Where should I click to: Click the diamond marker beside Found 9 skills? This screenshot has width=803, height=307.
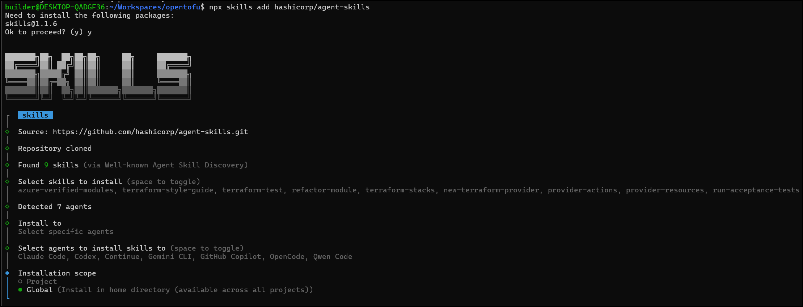click(x=7, y=165)
